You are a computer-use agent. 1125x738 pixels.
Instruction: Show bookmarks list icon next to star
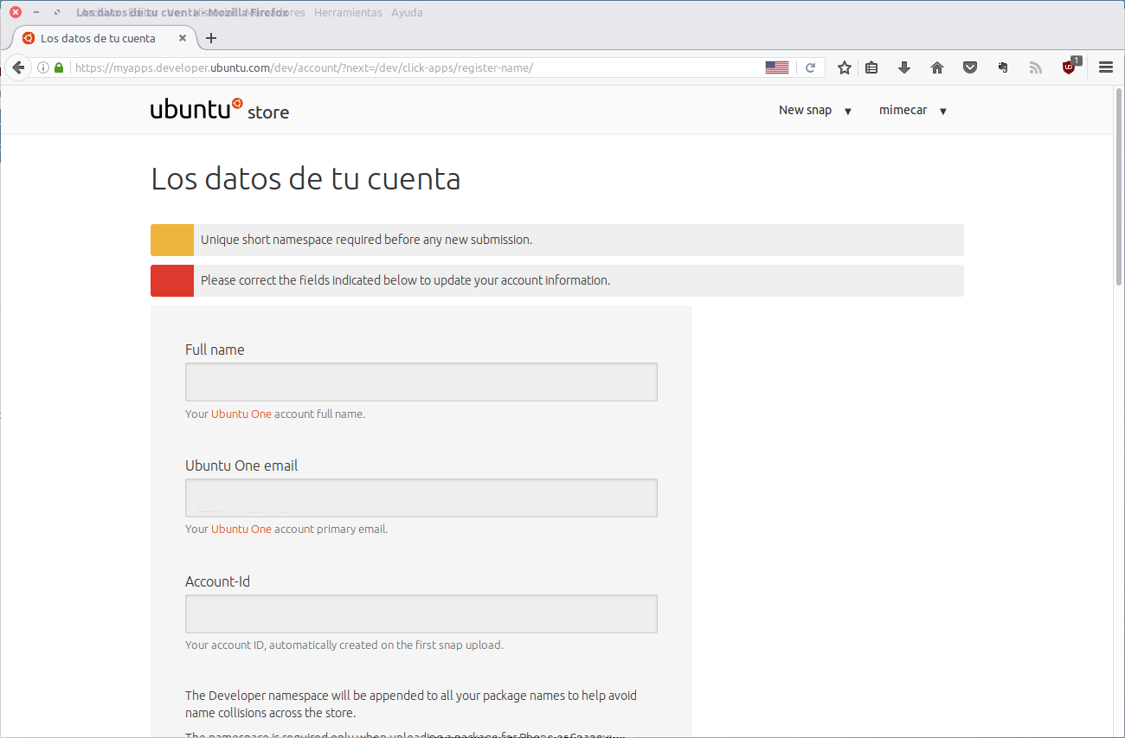coord(872,67)
